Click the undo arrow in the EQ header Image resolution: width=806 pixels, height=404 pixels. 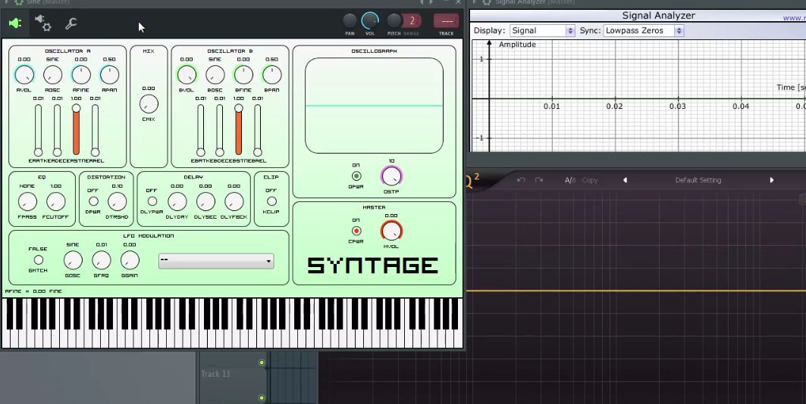521,180
